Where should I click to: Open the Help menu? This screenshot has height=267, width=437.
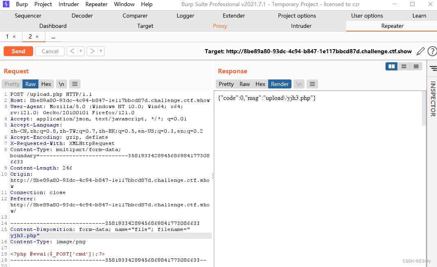tap(147, 4)
